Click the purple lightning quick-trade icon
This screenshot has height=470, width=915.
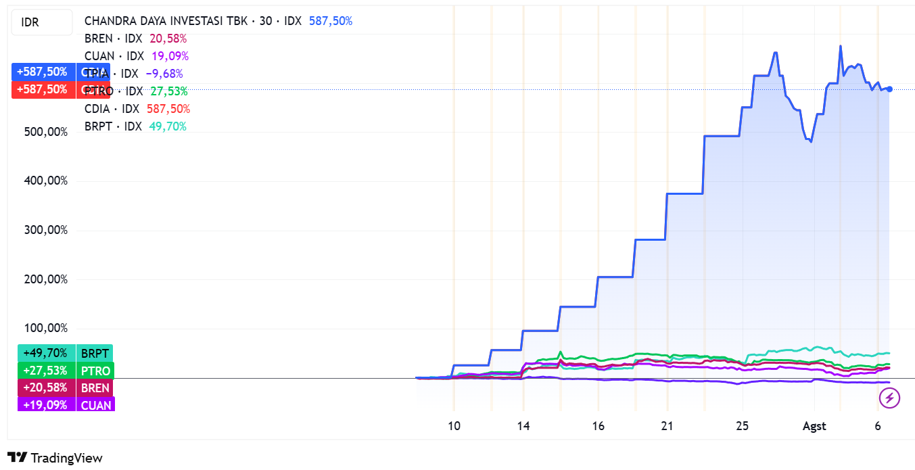[891, 398]
